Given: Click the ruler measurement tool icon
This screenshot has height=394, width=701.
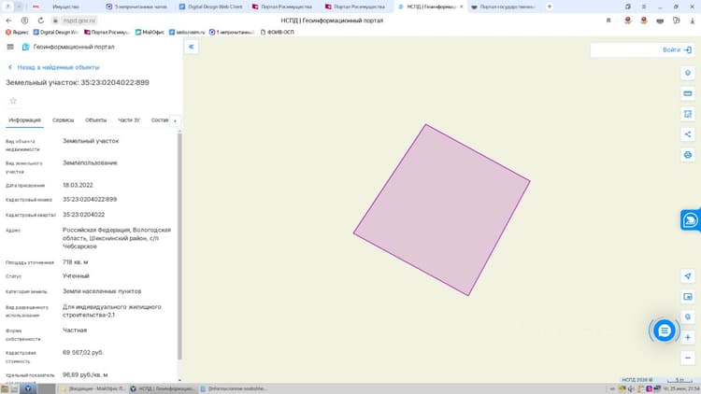Looking at the screenshot, I should pos(688,93).
